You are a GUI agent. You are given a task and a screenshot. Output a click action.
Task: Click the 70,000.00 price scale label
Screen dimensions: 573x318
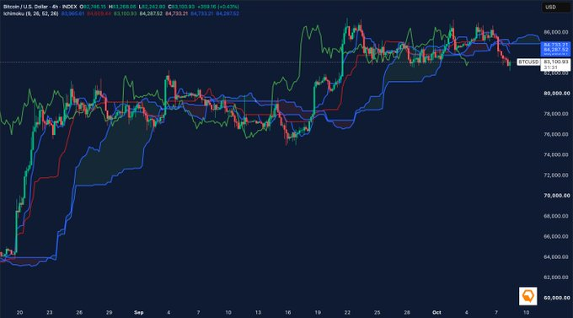pyautogui.click(x=556, y=196)
